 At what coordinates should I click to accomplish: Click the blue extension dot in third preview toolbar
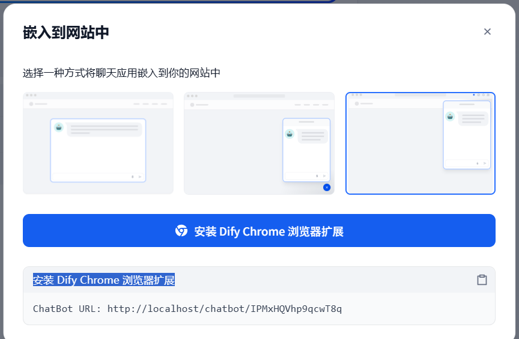(474, 95)
